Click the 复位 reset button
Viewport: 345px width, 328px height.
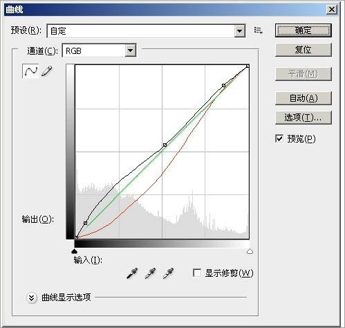[304, 50]
